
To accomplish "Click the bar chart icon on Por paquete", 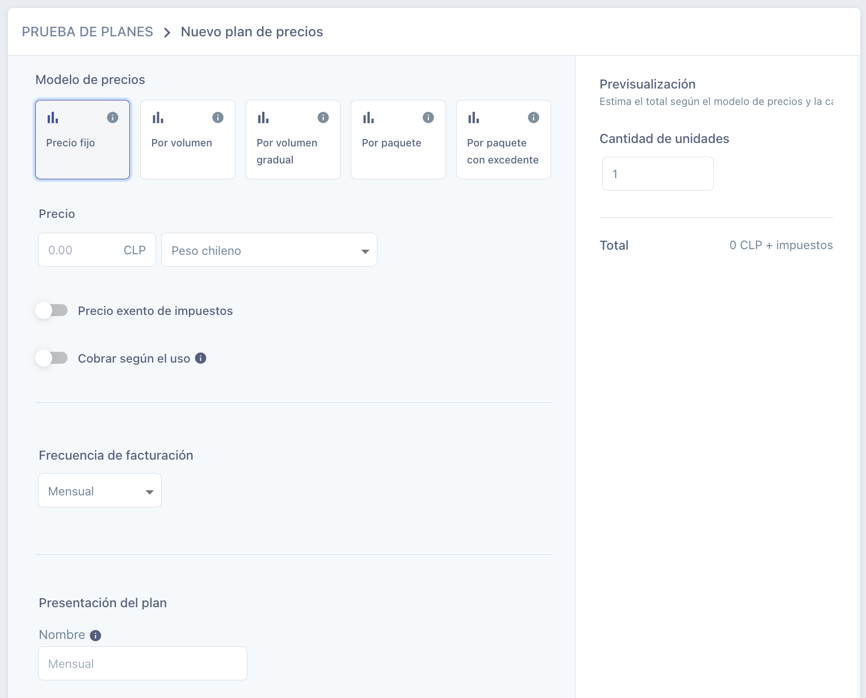I will click(x=368, y=117).
